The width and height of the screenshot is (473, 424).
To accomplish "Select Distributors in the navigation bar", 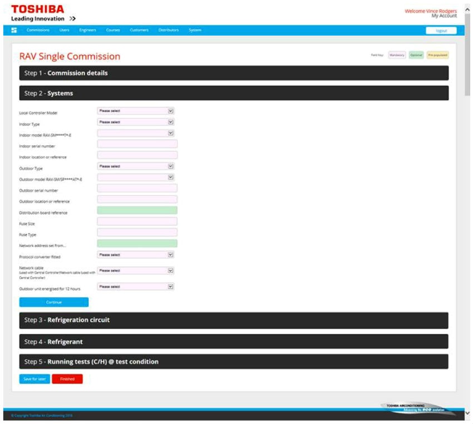I will pos(169,30).
